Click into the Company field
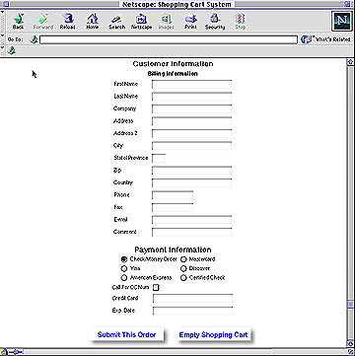Image resolution: width=355 pixels, height=356 pixels. pyautogui.click(x=192, y=108)
